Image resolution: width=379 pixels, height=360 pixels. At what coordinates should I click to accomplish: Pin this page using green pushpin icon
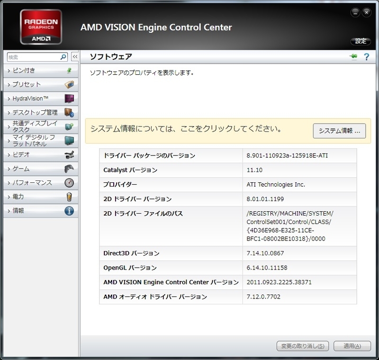pos(353,57)
